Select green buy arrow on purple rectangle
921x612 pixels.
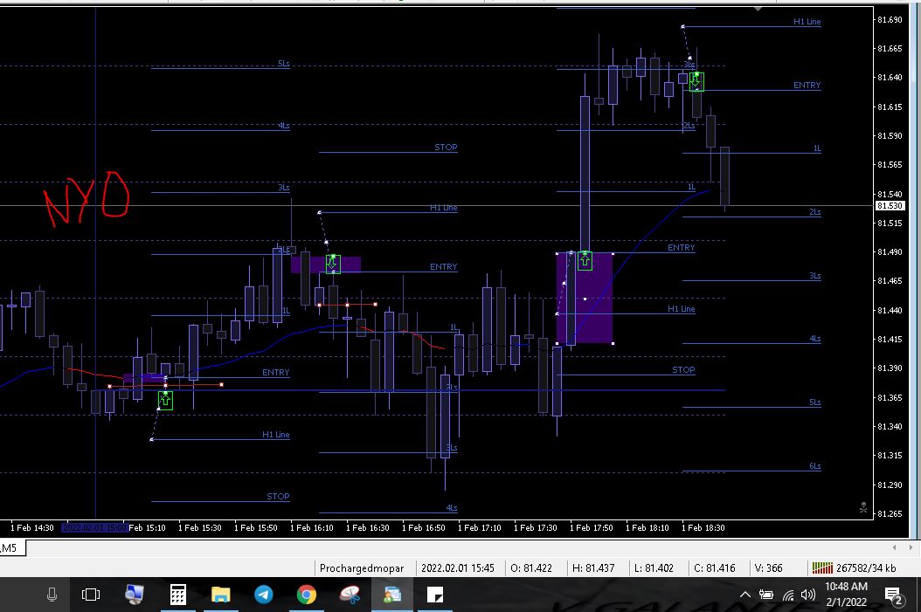coord(585,260)
